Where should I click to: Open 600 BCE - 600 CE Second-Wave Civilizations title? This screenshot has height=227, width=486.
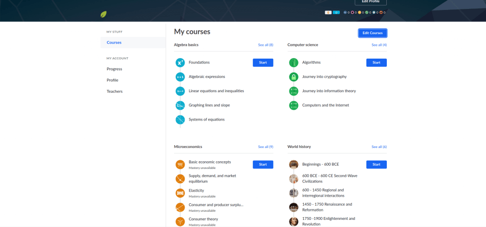pos(330,178)
